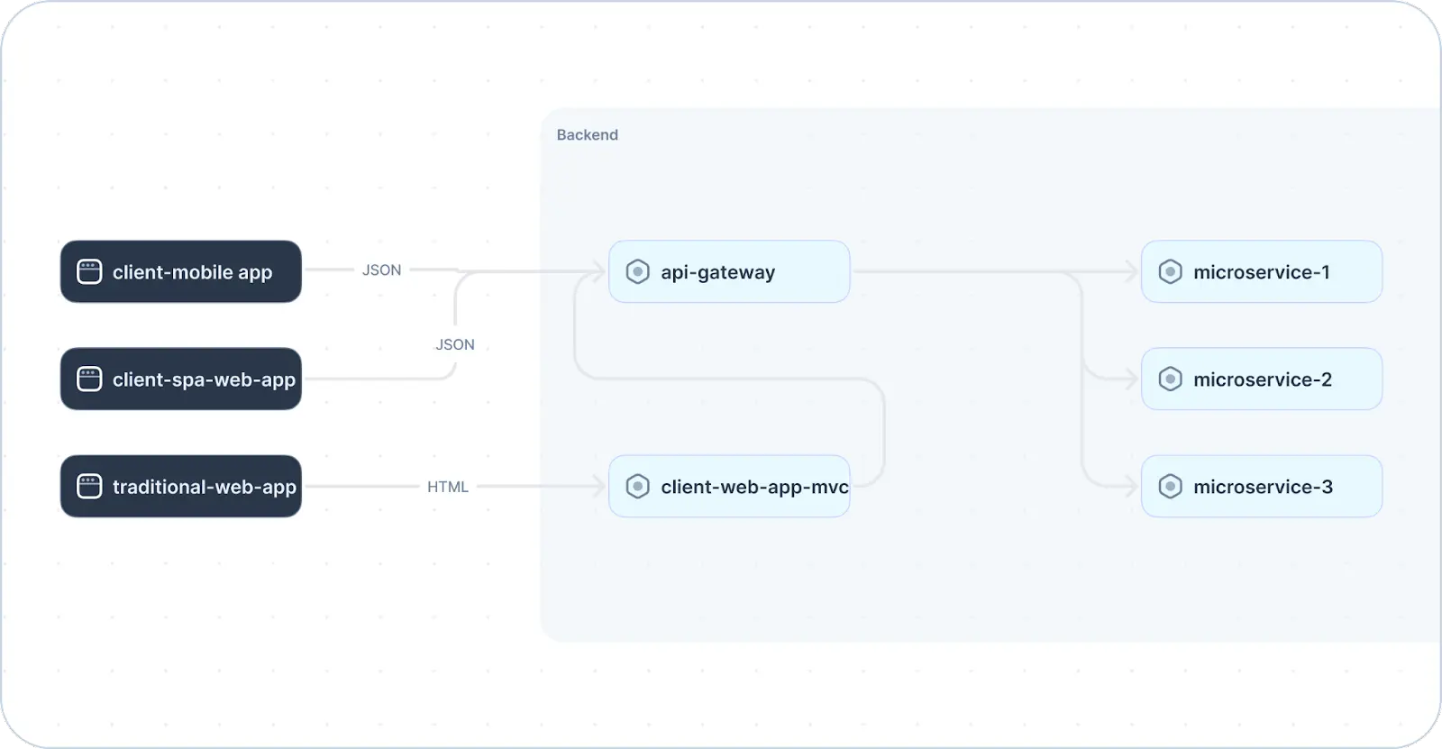The width and height of the screenshot is (1442, 749).
Task: Click the Backend group title
Action: (x=587, y=135)
